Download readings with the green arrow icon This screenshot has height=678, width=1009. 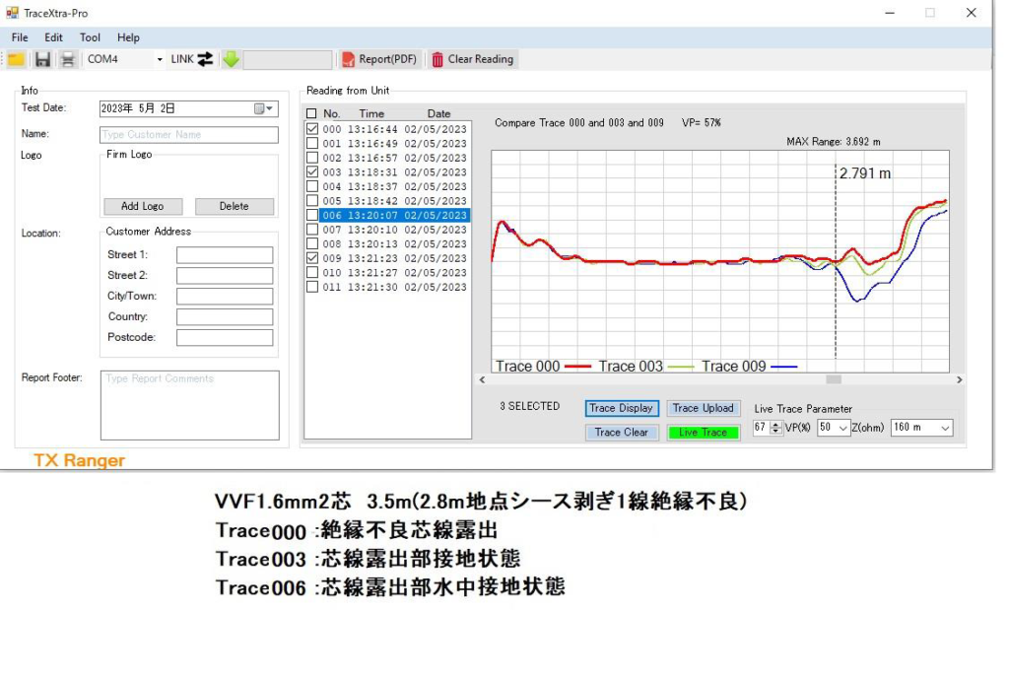tap(231, 59)
